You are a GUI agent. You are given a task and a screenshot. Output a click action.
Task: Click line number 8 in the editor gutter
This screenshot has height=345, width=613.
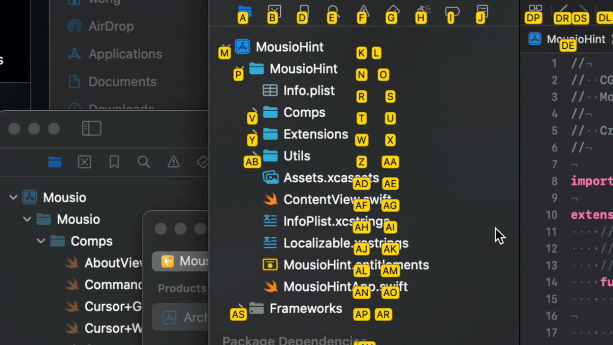coord(554,181)
